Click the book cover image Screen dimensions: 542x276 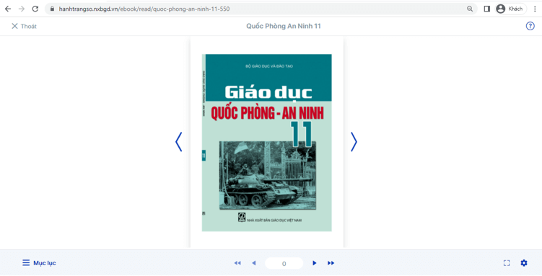[x=266, y=143]
